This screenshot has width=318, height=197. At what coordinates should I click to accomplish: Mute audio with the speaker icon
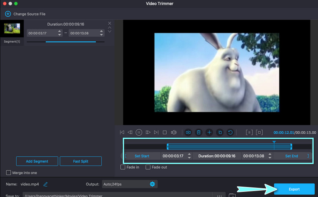[173, 132]
